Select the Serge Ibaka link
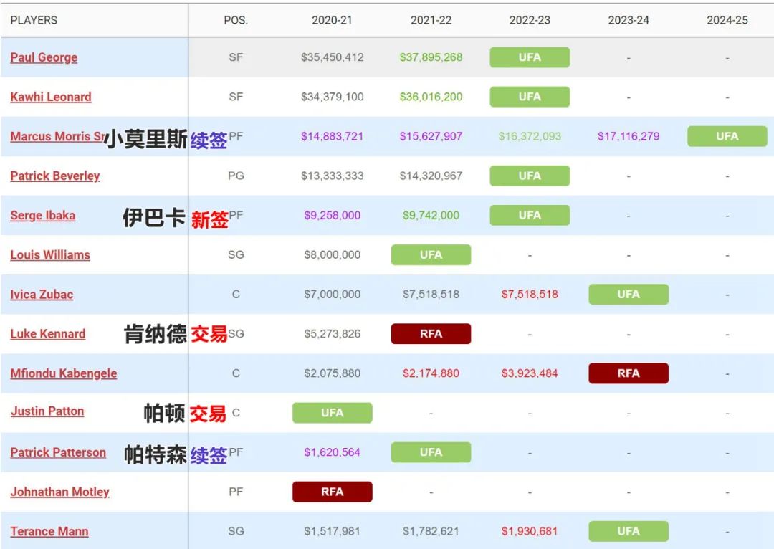The height and width of the screenshot is (549, 774). 43,215
